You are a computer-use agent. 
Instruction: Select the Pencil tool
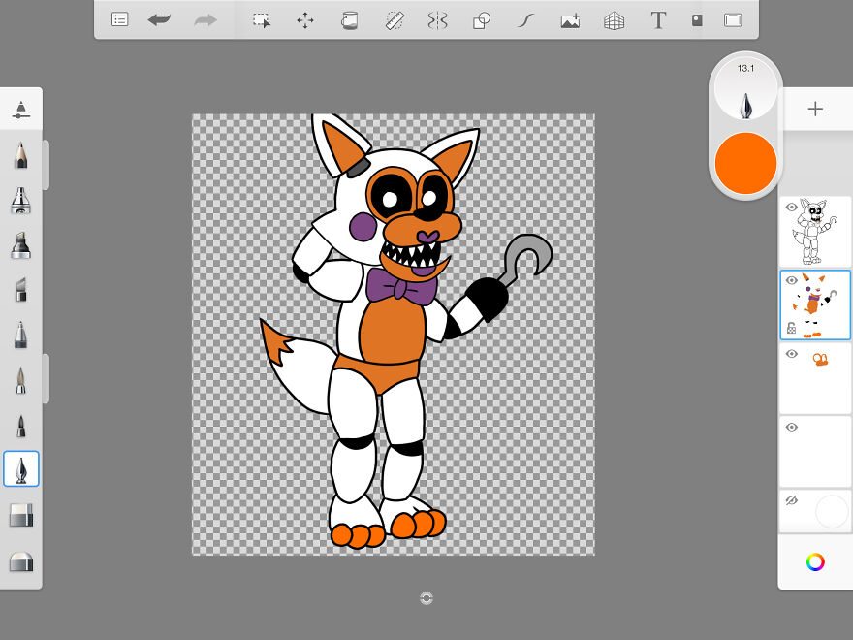(x=21, y=153)
